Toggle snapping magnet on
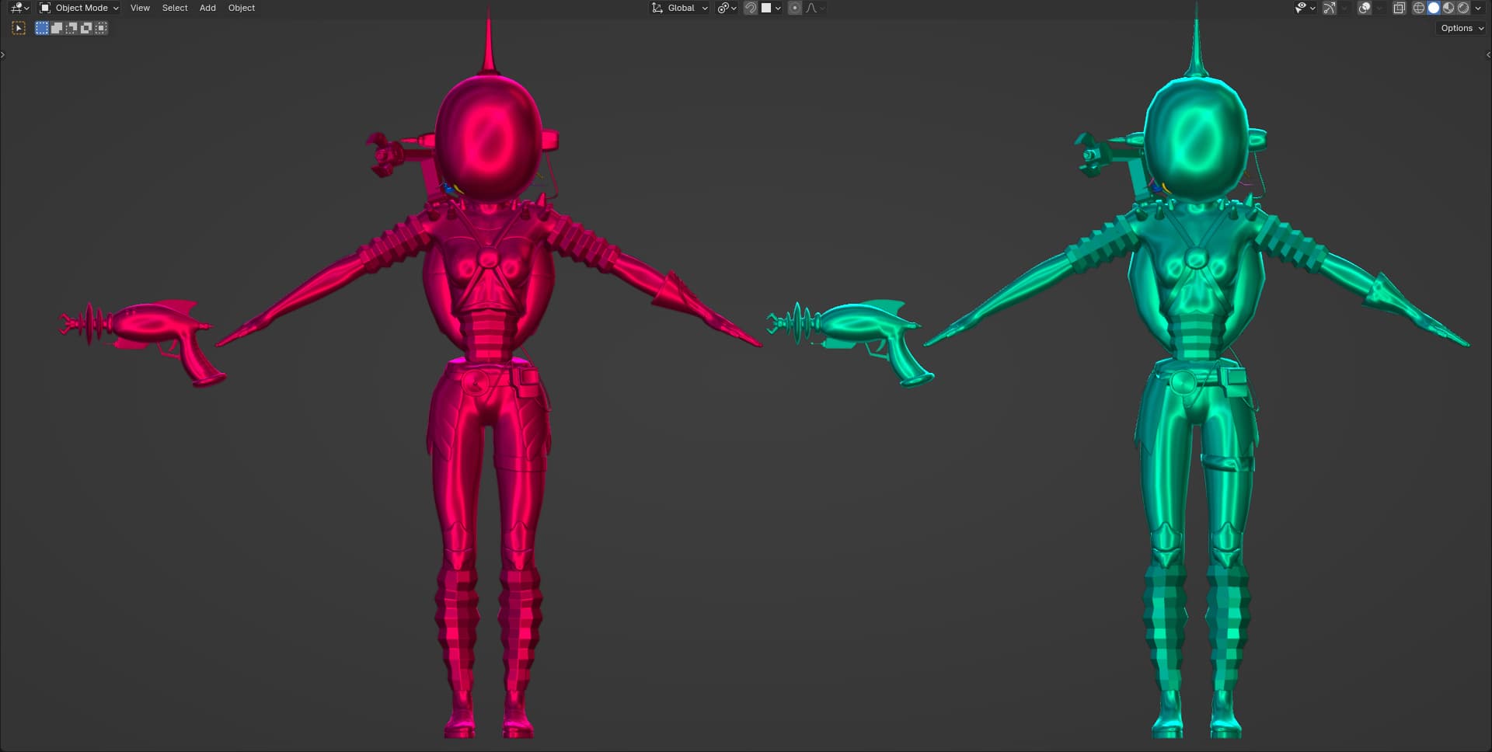The height and width of the screenshot is (752, 1492). click(751, 8)
